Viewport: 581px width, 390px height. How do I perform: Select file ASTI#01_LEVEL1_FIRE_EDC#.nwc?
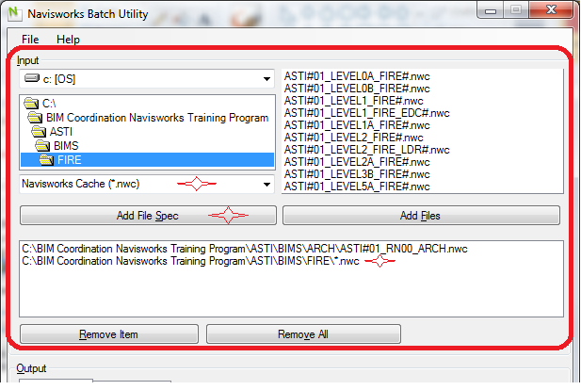[367, 113]
